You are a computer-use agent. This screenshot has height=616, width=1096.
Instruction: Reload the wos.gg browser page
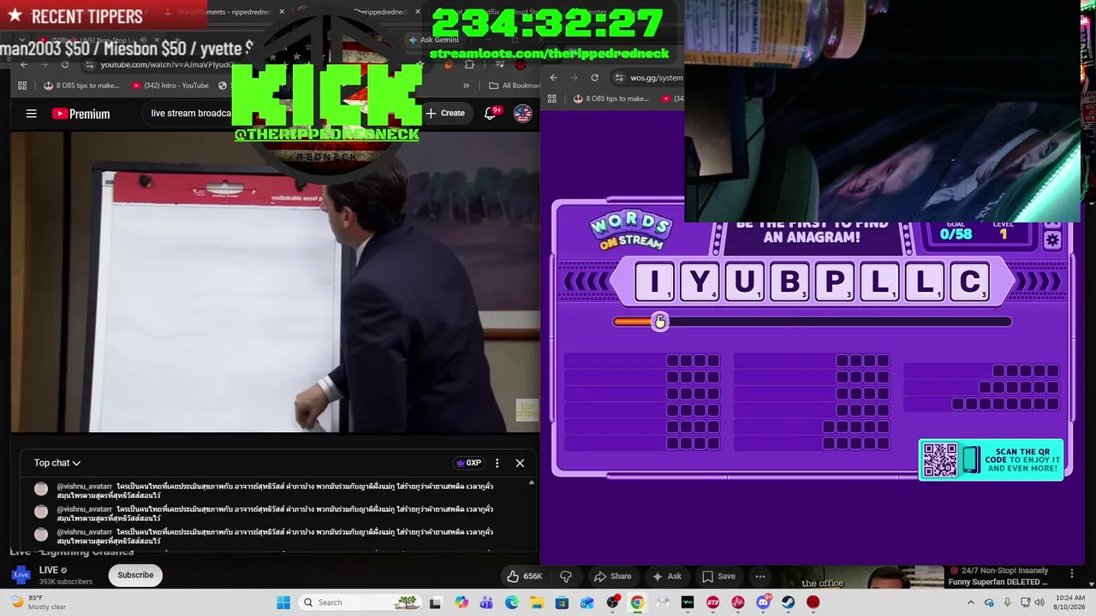click(594, 77)
